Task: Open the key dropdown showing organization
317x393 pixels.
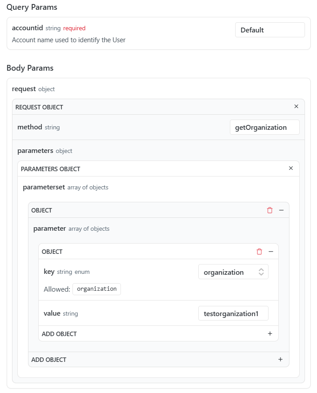Action: (x=233, y=272)
